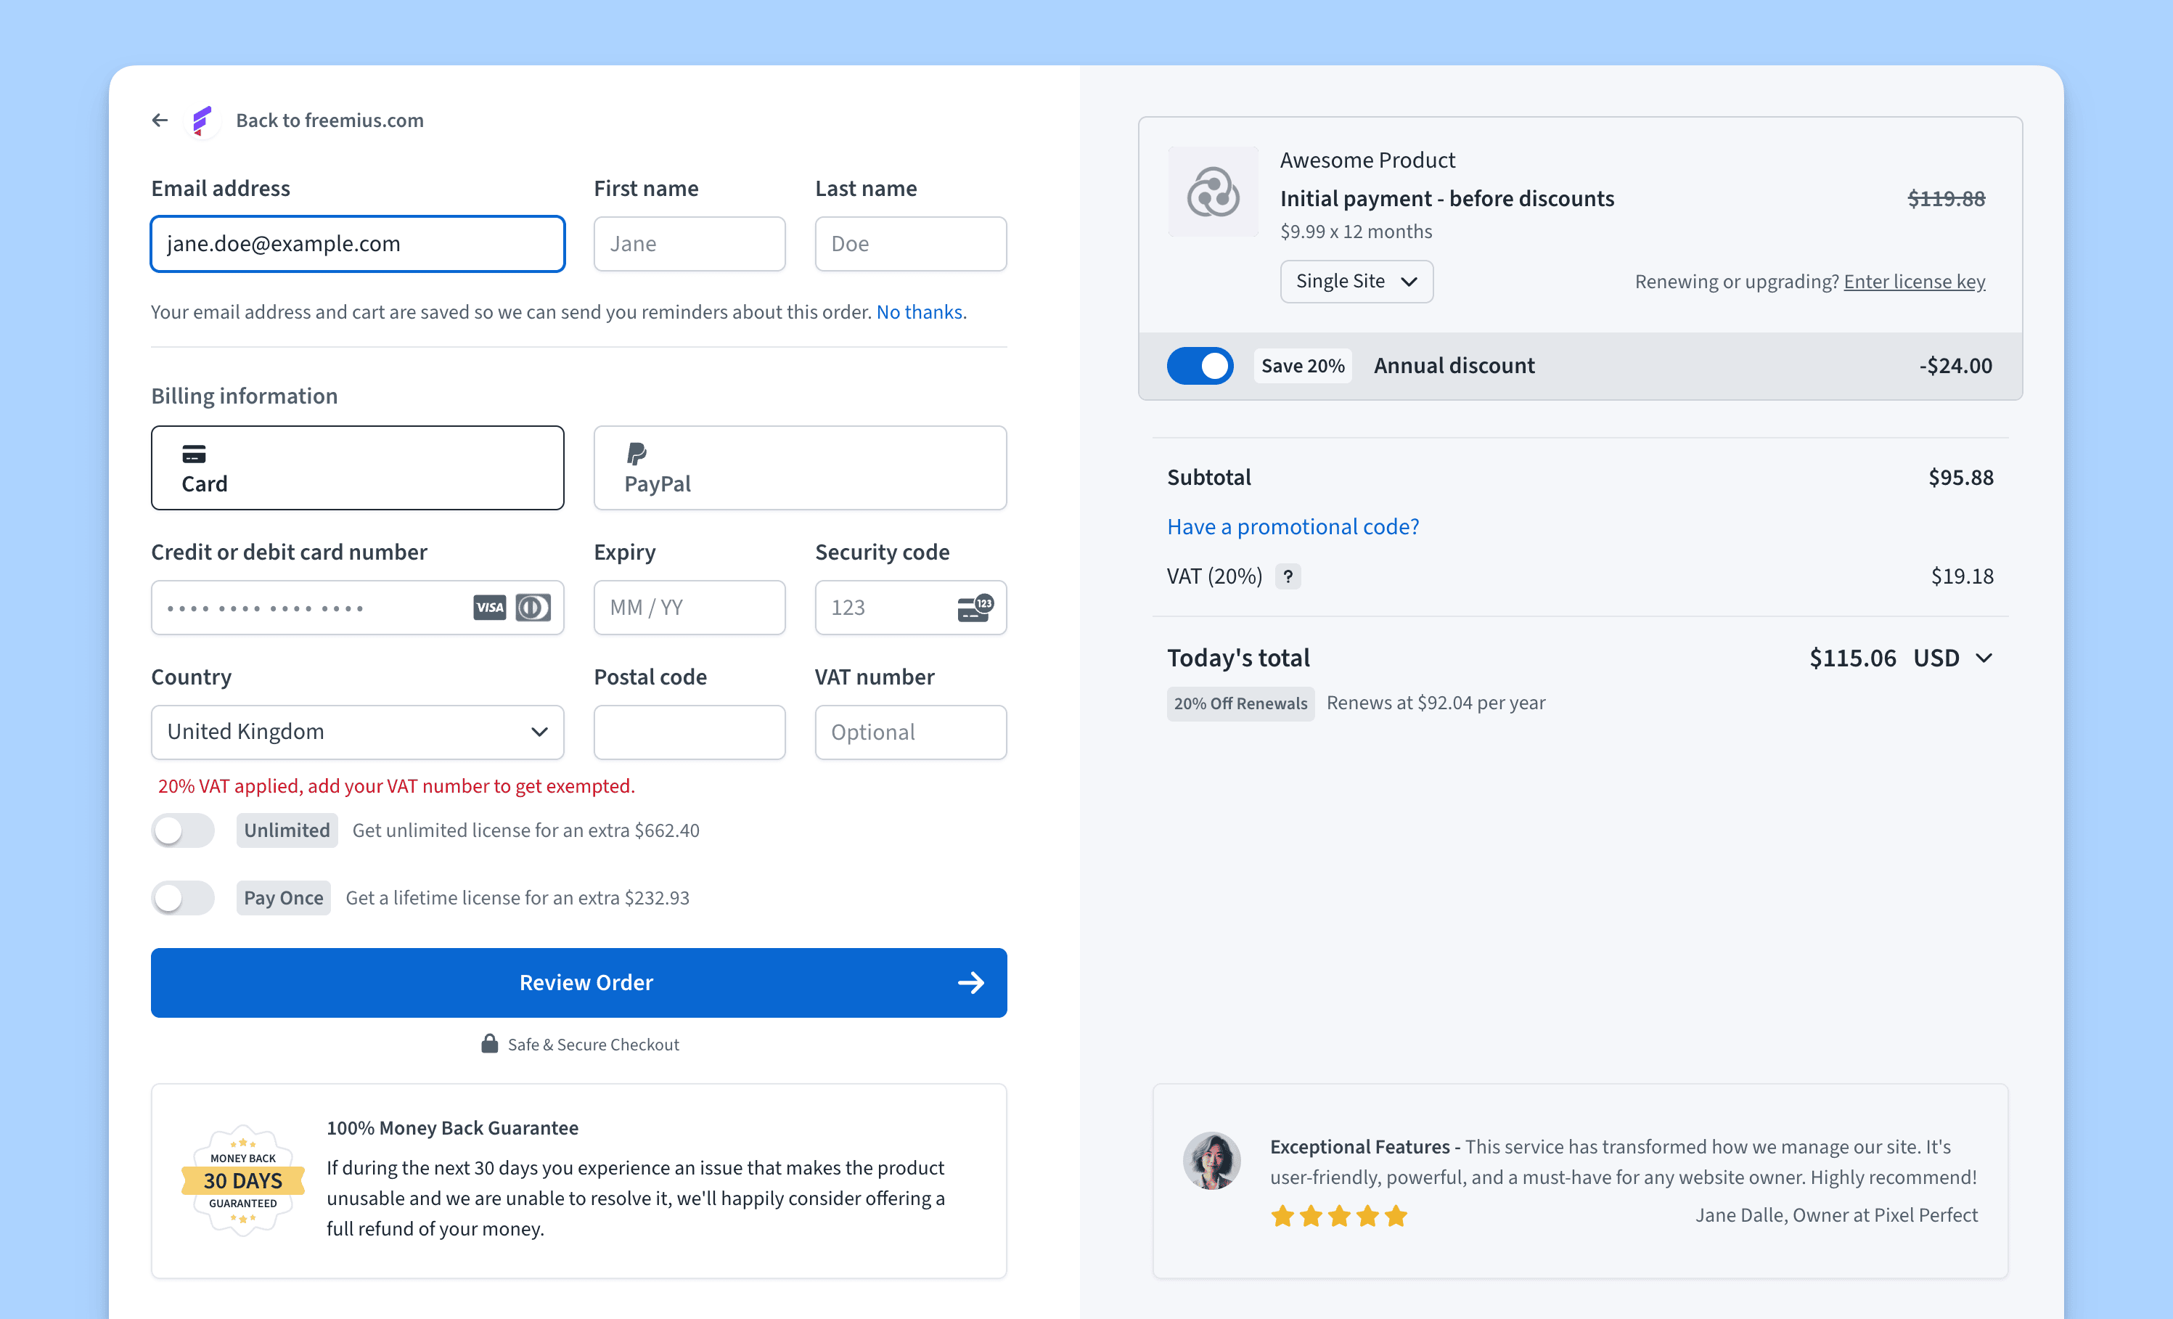The width and height of the screenshot is (2173, 1319).
Task: Click the lock icon beside Safe & Secure Checkout
Action: coord(489,1044)
